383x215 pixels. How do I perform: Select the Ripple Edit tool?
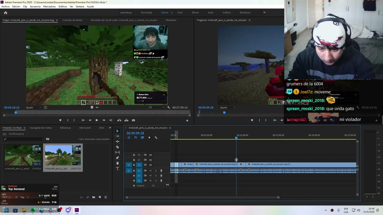117,142
